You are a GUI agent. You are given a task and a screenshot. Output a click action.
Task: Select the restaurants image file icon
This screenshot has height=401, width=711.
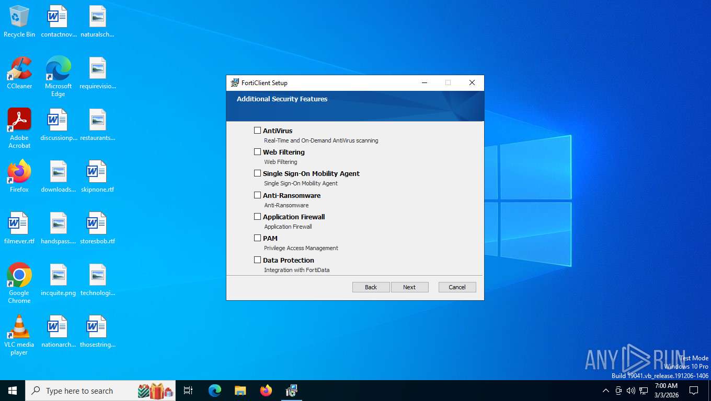point(97,125)
